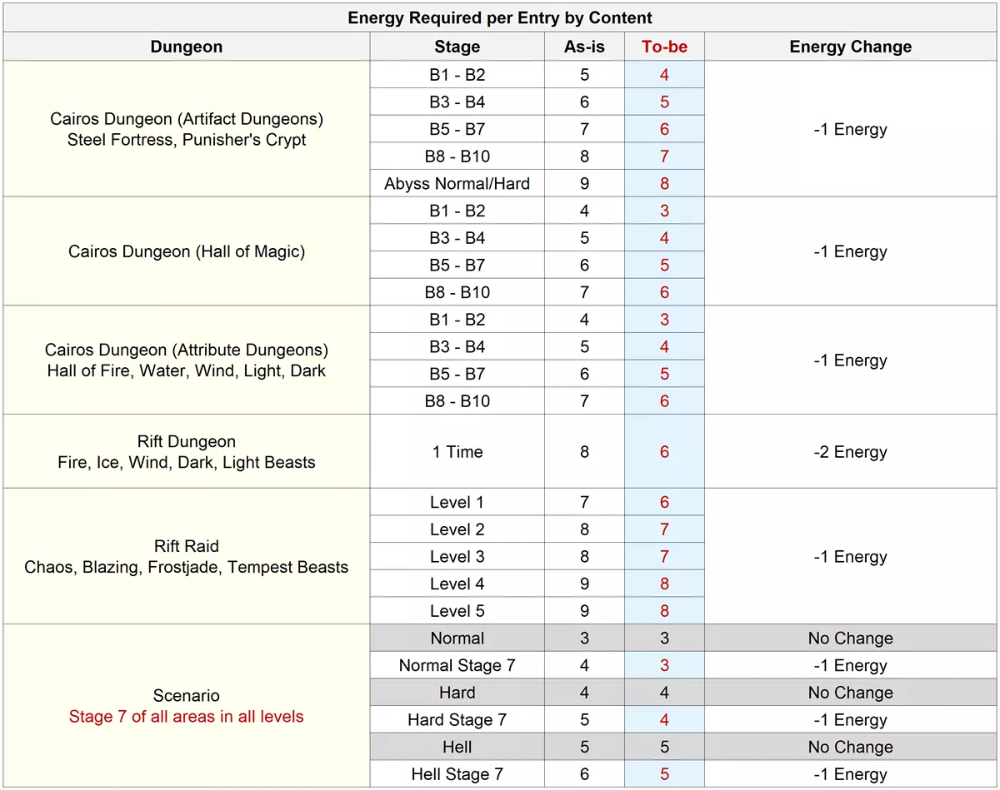The width and height of the screenshot is (1000, 790).
Task: Select the Abyss Normal/Hard stage cell
Action: click(457, 183)
